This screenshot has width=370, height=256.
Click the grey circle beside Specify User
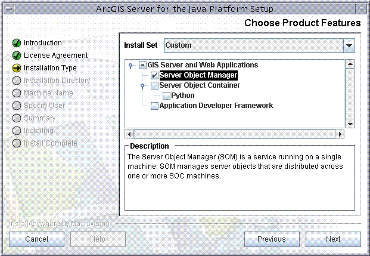(x=17, y=106)
